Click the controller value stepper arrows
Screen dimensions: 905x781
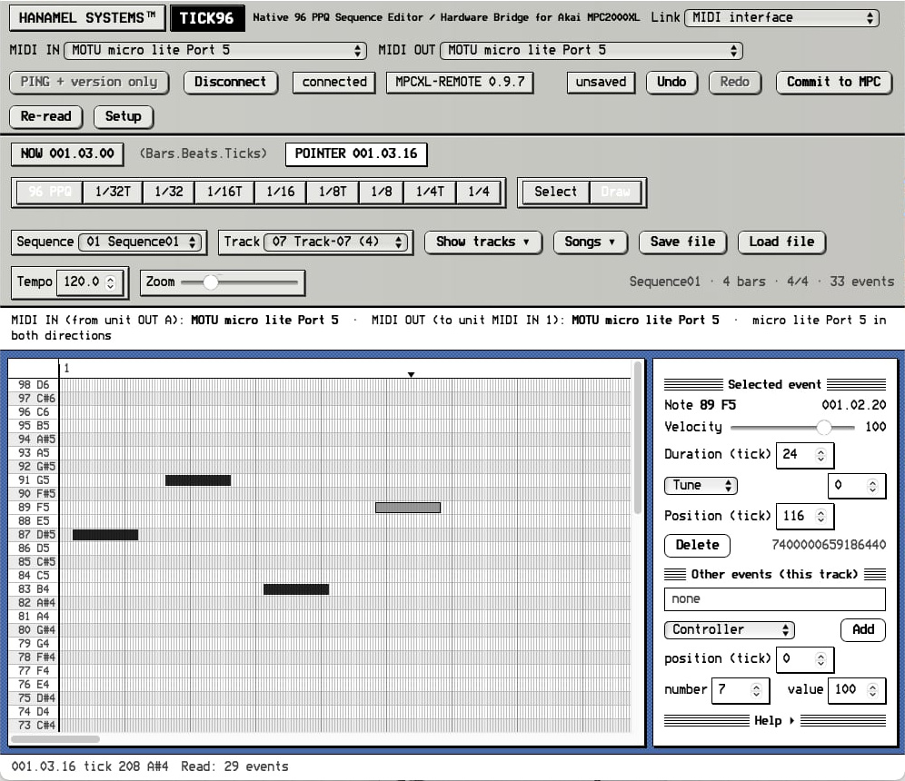click(872, 690)
